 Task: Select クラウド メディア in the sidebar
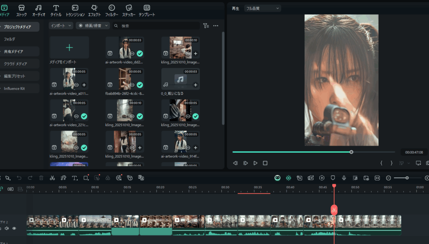point(16,64)
